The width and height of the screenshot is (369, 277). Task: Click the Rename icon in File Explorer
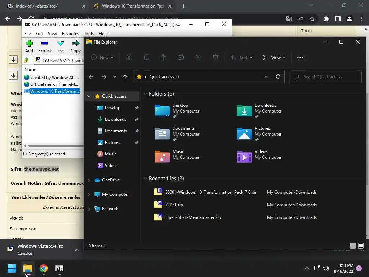pyautogui.click(x=181, y=57)
